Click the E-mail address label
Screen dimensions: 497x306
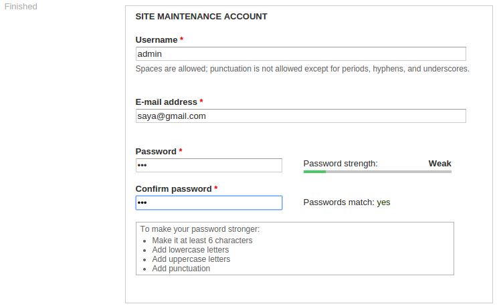click(x=167, y=102)
